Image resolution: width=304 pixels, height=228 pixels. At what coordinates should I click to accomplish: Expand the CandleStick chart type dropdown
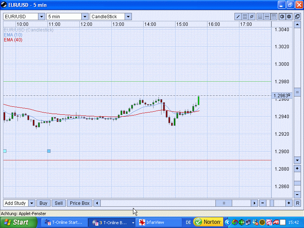click(x=128, y=17)
